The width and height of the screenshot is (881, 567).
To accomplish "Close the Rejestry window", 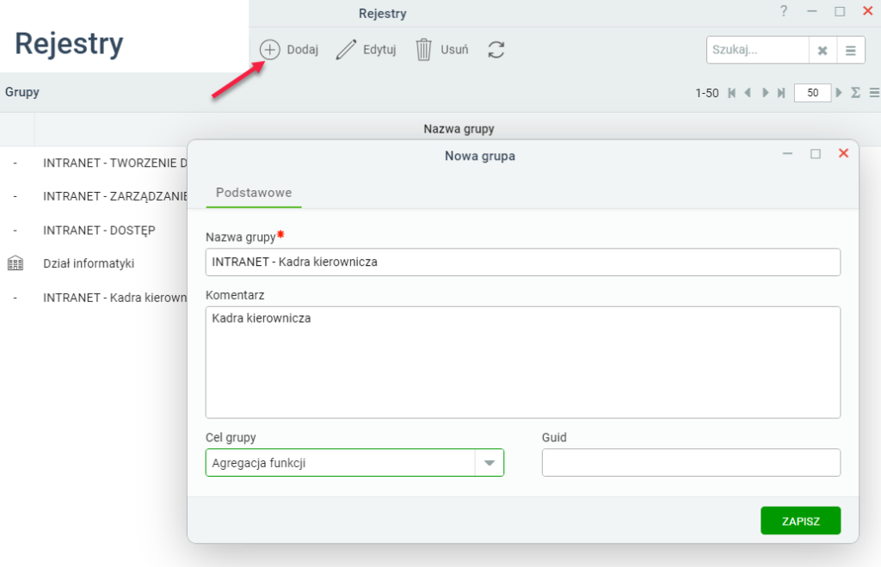I will (867, 11).
